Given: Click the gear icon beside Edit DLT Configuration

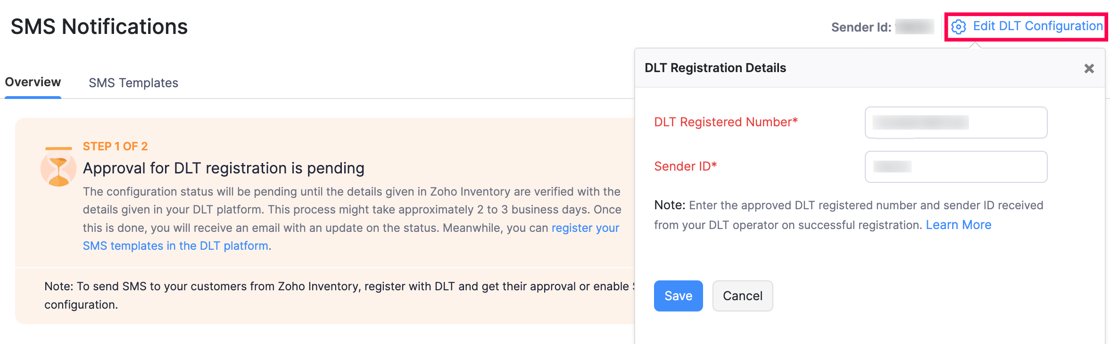Looking at the screenshot, I should click(958, 27).
